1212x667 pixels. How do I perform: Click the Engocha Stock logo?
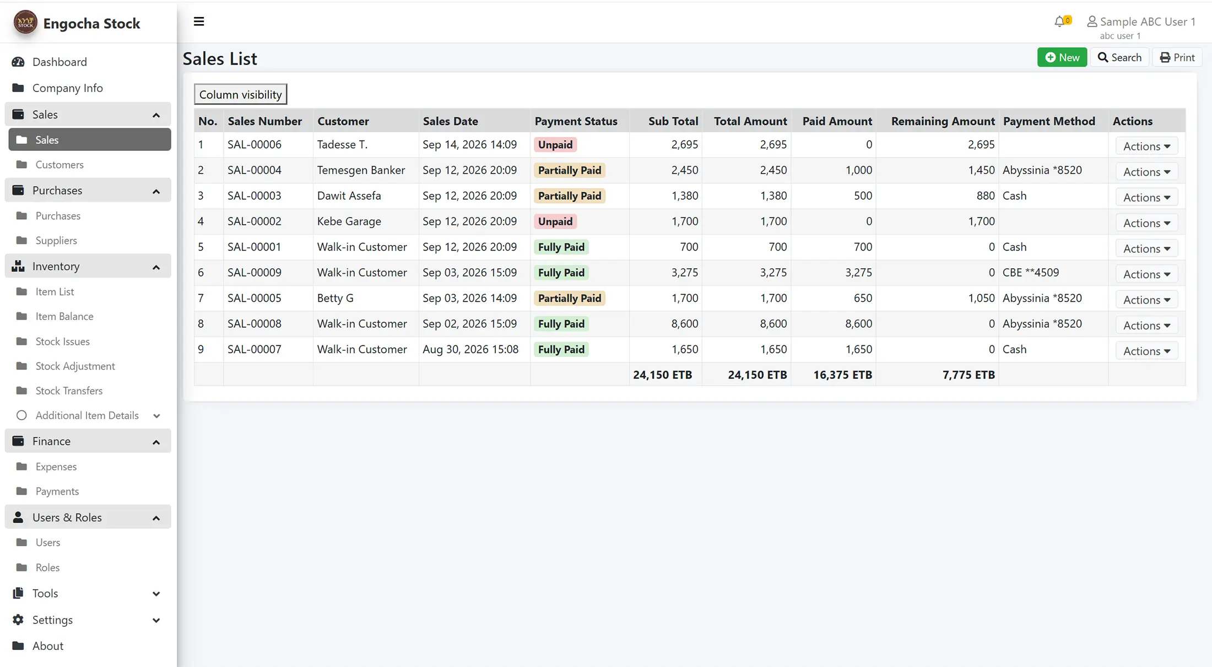25,23
